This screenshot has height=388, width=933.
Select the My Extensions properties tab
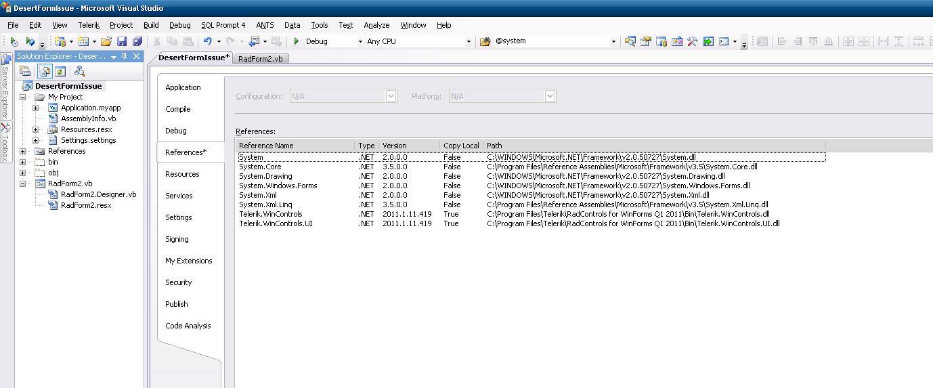pos(189,261)
